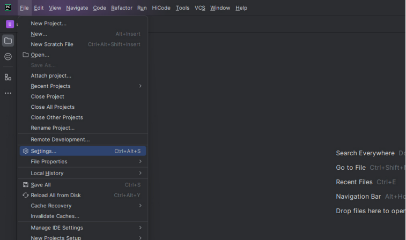Click the Reload All from Disk icon

tap(25, 196)
